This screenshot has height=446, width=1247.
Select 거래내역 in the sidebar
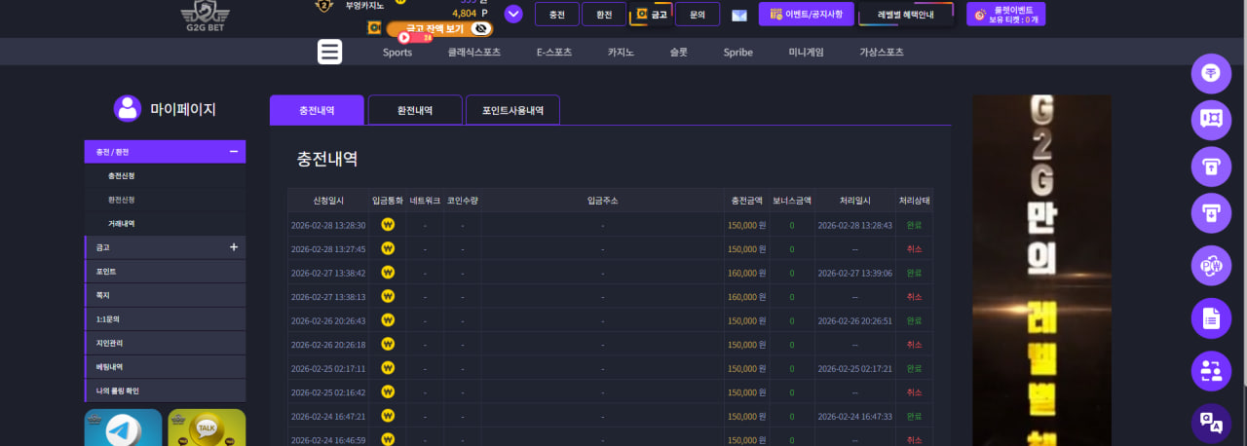click(x=122, y=224)
